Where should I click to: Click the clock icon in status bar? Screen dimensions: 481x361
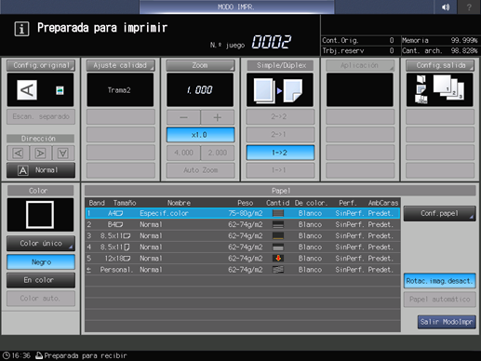coord(6,355)
